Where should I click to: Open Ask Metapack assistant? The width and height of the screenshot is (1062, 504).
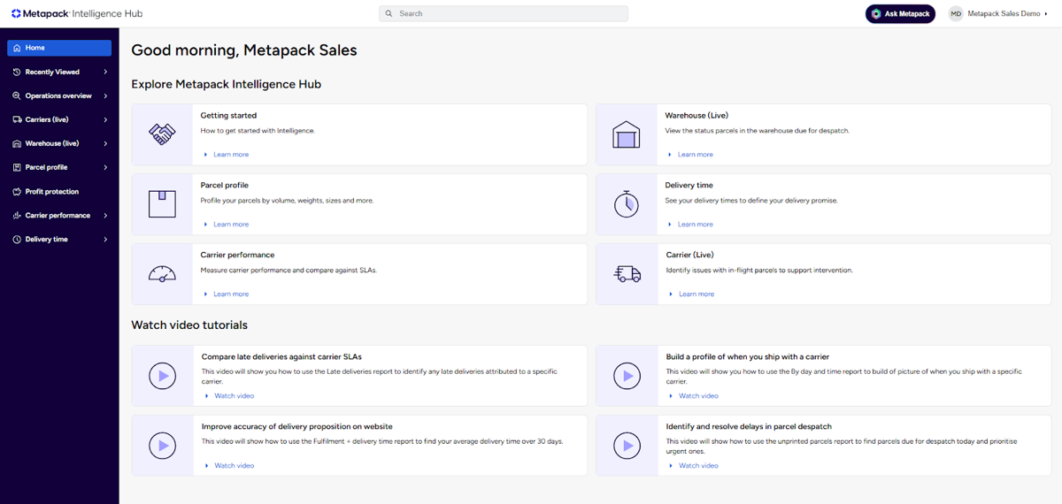click(x=900, y=13)
